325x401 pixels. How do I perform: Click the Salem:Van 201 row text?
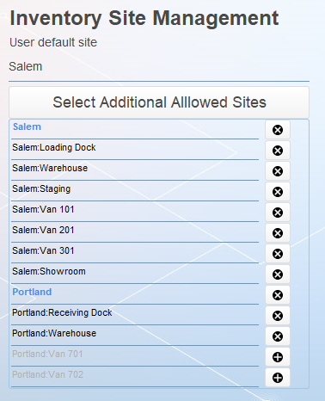(x=43, y=230)
